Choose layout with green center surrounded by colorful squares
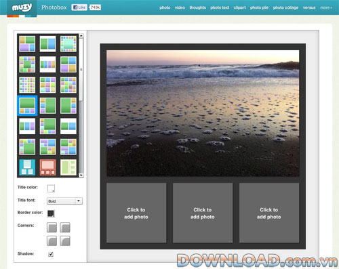 (27, 64)
